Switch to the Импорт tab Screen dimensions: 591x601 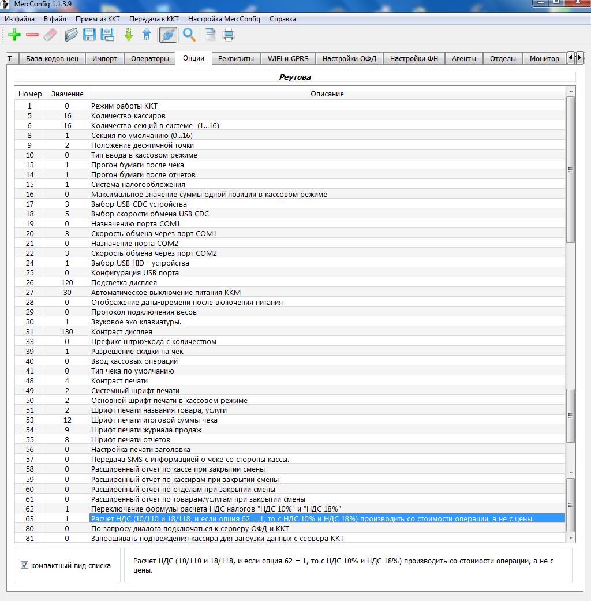click(104, 59)
